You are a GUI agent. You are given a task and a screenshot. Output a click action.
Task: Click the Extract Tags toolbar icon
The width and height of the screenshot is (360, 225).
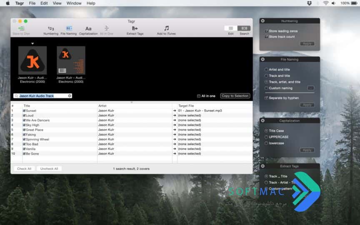(x=135, y=28)
